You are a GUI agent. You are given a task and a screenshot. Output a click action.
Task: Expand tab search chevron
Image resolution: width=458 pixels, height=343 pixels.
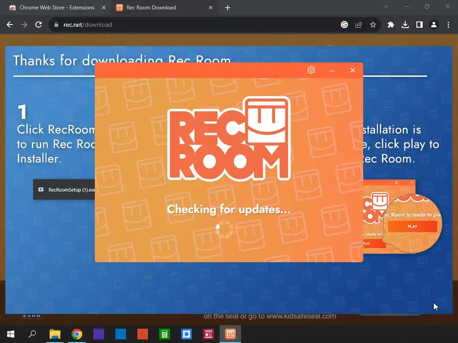coord(386,6)
